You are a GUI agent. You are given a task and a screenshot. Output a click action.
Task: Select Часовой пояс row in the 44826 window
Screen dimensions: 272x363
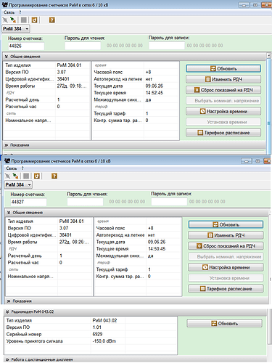(x=136, y=72)
